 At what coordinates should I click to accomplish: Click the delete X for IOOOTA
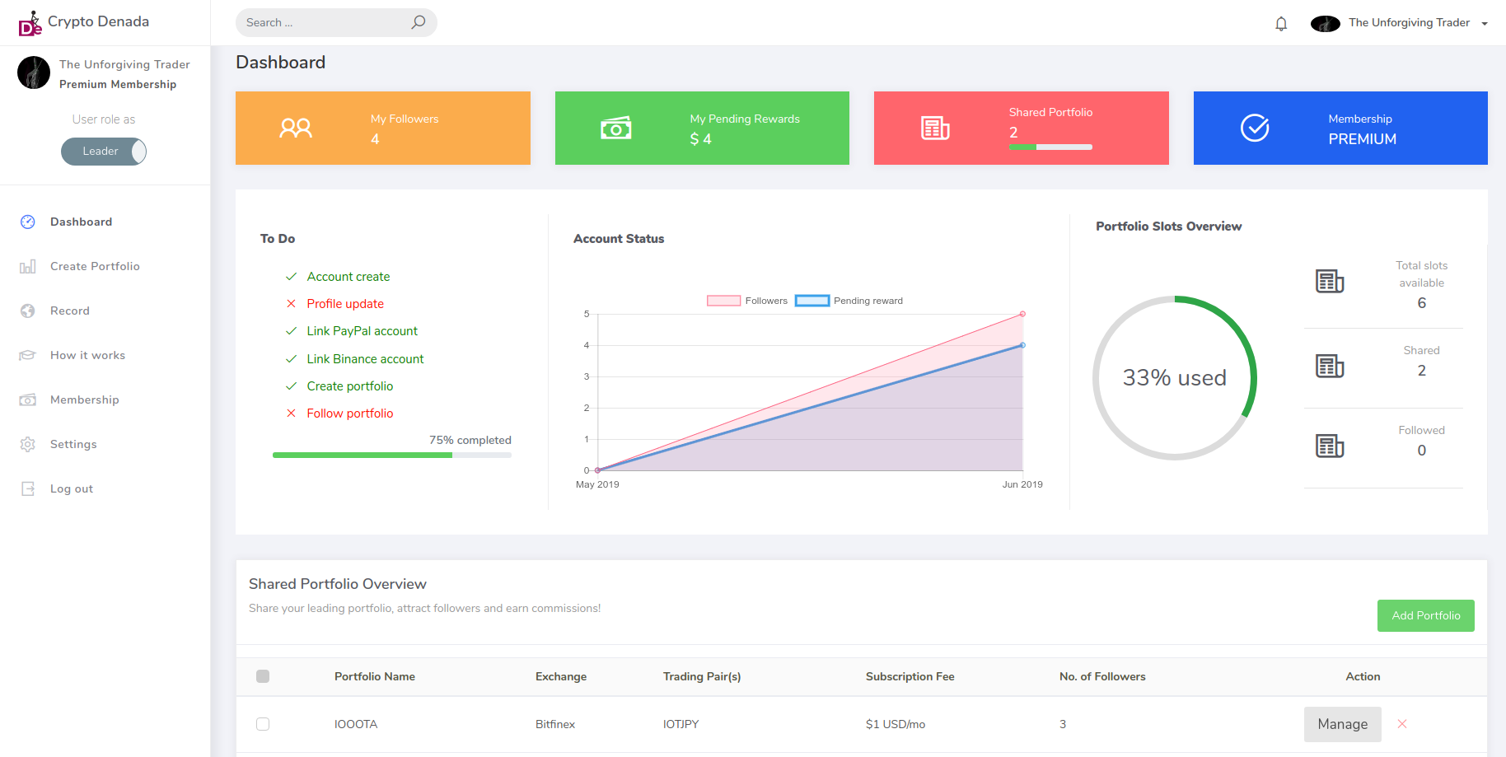(x=1402, y=724)
